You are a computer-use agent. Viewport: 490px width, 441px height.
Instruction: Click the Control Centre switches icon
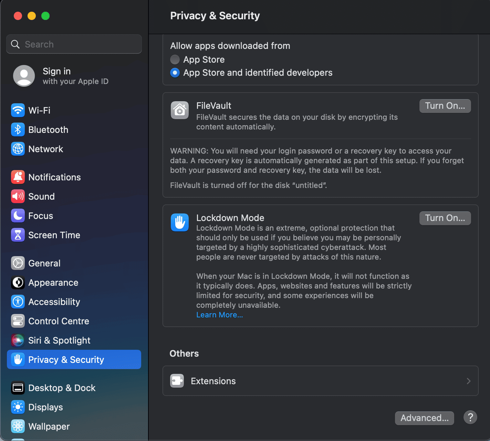(18, 321)
